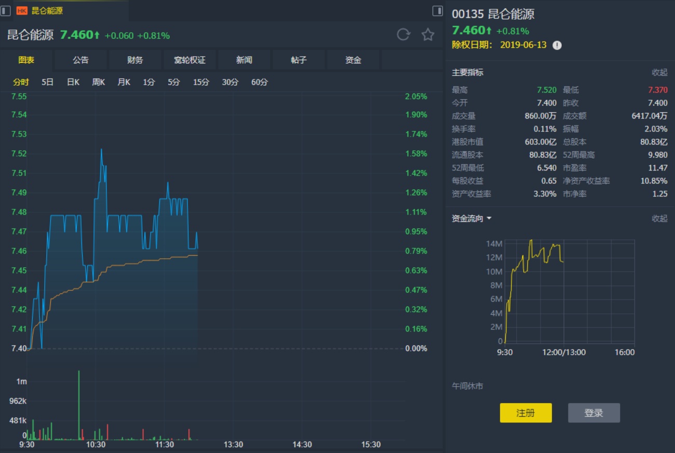
Task: Click the gray 登录 button
Action: click(x=593, y=413)
